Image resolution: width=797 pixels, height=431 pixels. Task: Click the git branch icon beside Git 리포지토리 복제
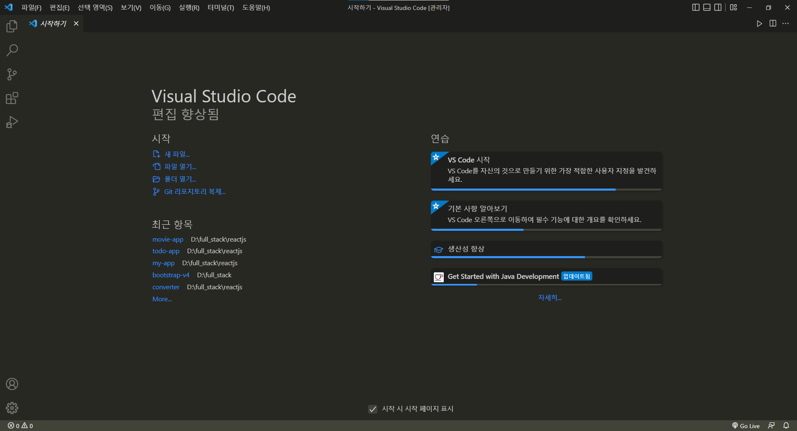156,191
